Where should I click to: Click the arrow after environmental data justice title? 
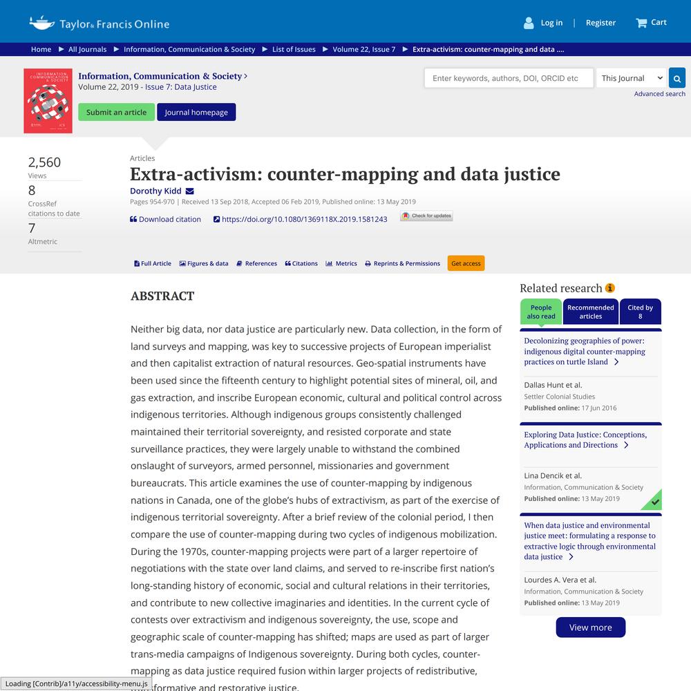571,556
